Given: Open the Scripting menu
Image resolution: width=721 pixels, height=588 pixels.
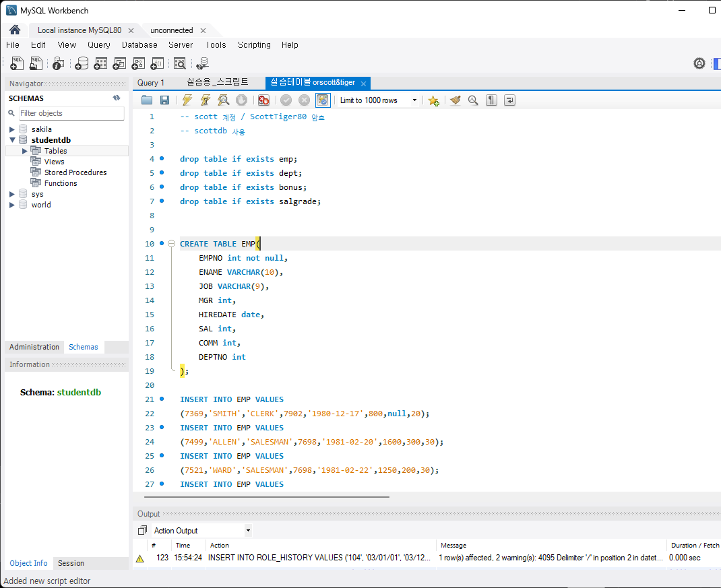Looking at the screenshot, I should pyautogui.click(x=254, y=44).
